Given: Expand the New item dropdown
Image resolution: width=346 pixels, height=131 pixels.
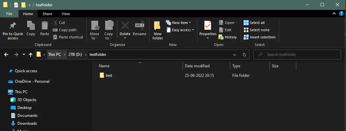Looking at the screenshot, I should pyautogui.click(x=190, y=23).
